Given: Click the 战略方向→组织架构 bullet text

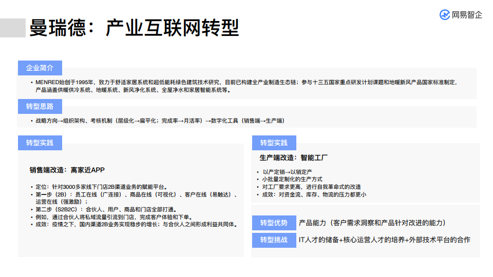Looking at the screenshot, I should (160, 121).
